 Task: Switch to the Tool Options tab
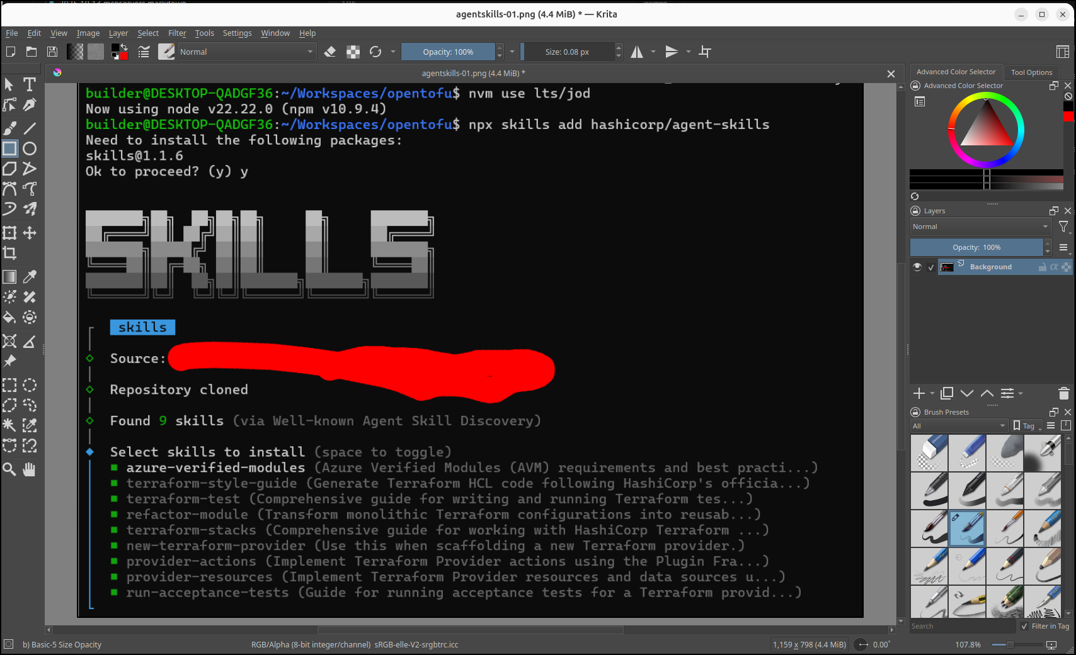click(x=1031, y=72)
